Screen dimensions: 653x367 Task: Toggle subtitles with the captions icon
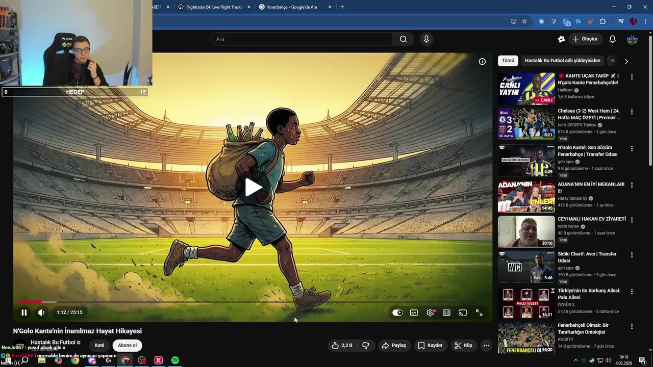(x=414, y=312)
